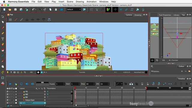Select the Eraser tool in left toolbar

[x=3, y=44]
